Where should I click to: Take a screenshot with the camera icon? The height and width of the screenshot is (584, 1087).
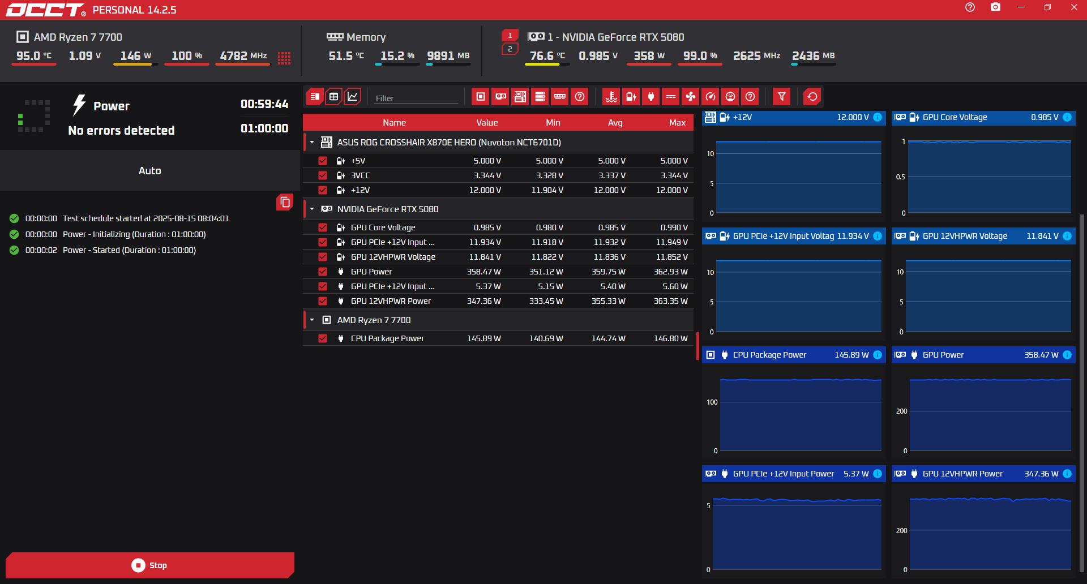click(995, 7)
